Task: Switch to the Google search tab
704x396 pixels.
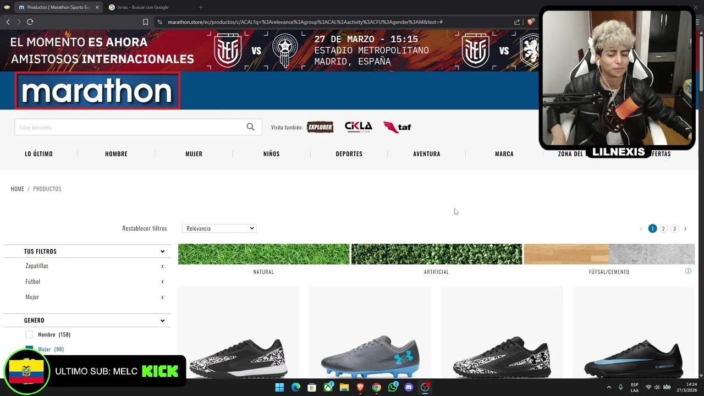Action: click(x=148, y=7)
